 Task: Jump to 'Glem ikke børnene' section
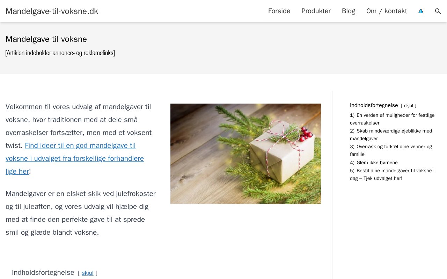[x=374, y=163]
